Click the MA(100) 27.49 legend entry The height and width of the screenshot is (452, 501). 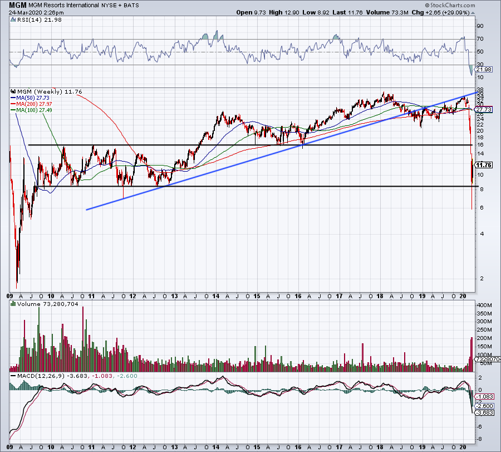pos(34,110)
